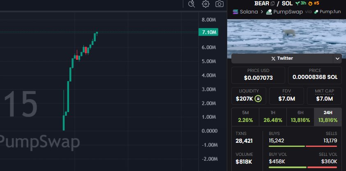
Task: Click the PRICE USD $0.007073 box
Action: point(258,75)
